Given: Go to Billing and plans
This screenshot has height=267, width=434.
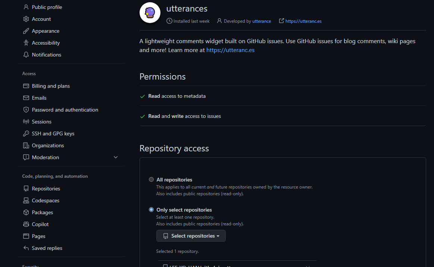Looking at the screenshot, I should click(x=51, y=86).
